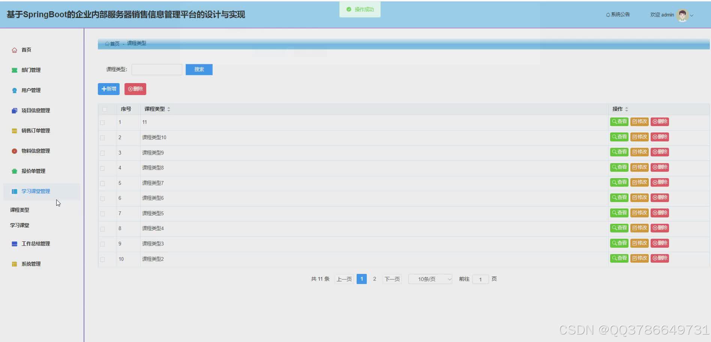
Task: Select current page 1 button
Action: pyautogui.click(x=361, y=279)
